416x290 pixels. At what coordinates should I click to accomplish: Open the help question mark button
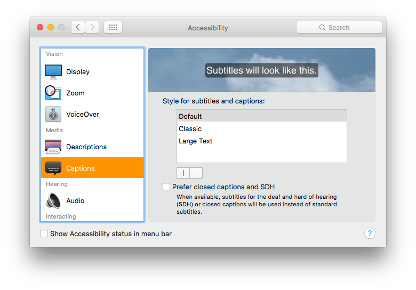[x=370, y=233]
